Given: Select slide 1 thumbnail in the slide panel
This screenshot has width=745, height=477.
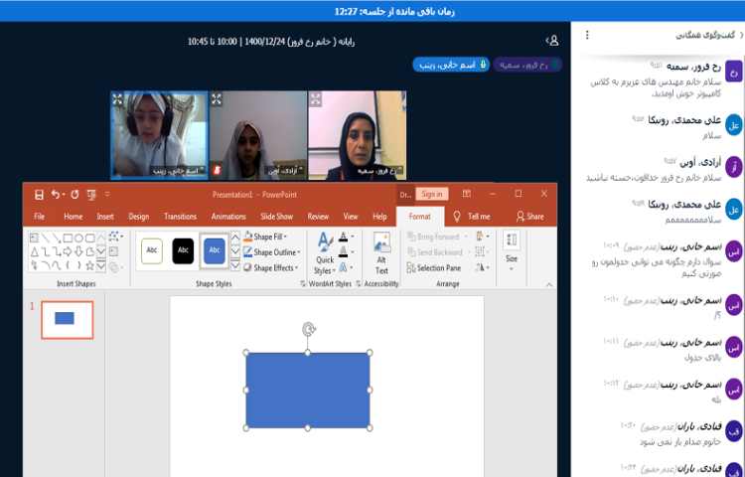Looking at the screenshot, I should [x=67, y=320].
